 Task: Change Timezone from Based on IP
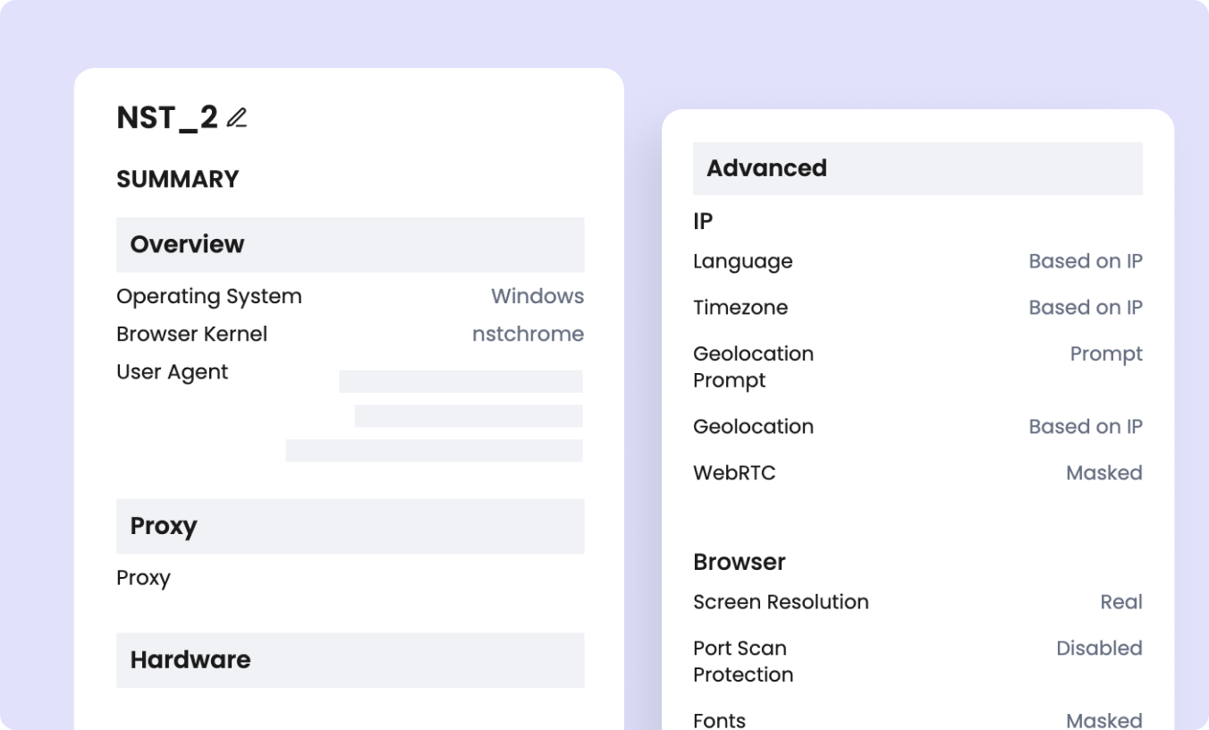coord(1085,307)
